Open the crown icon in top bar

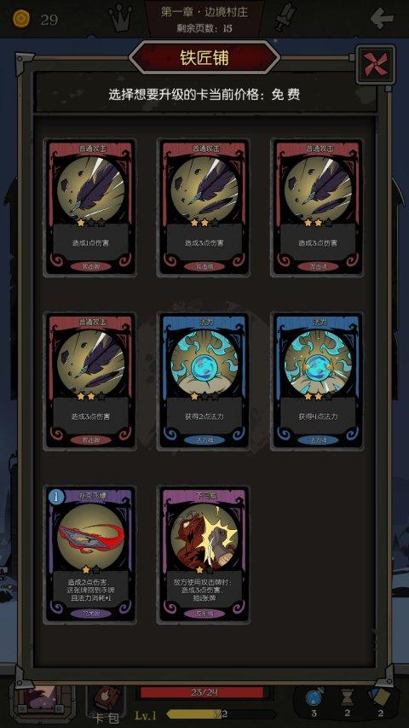(x=121, y=18)
